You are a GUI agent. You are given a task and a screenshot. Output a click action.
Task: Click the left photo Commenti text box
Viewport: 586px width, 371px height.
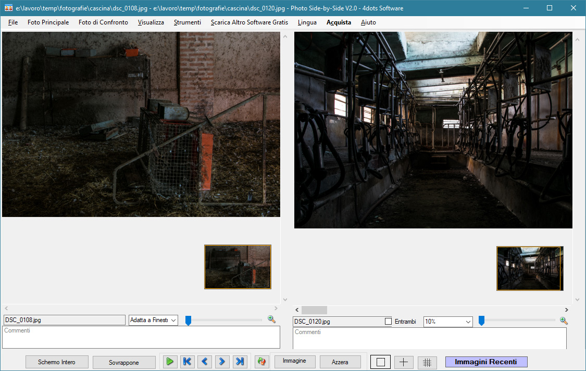pos(141,337)
